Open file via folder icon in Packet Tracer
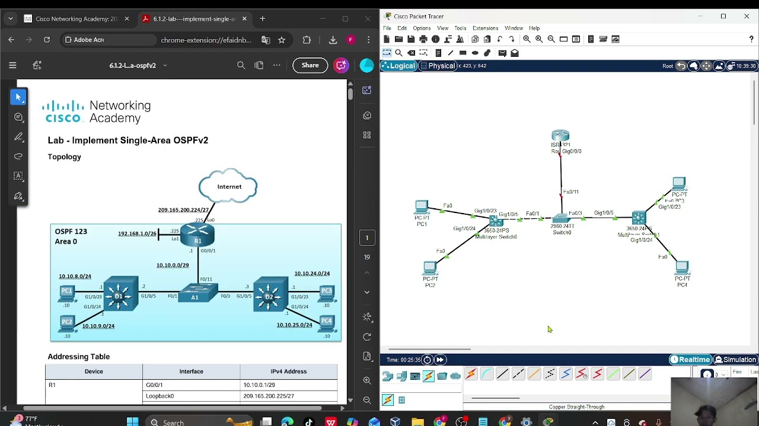Screen dimensions: 759x426 click(x=398, y=39)
